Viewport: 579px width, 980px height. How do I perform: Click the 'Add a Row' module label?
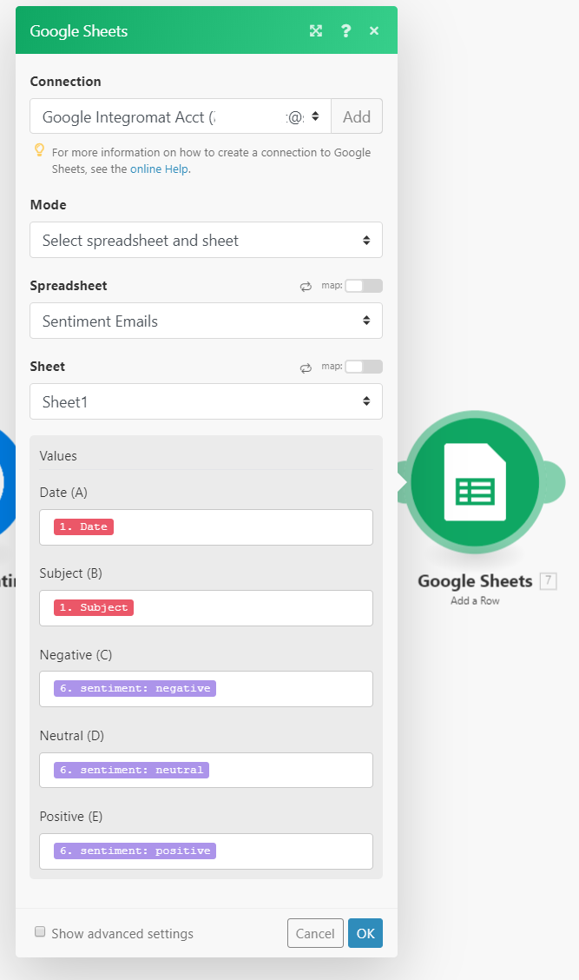point(476,600)
